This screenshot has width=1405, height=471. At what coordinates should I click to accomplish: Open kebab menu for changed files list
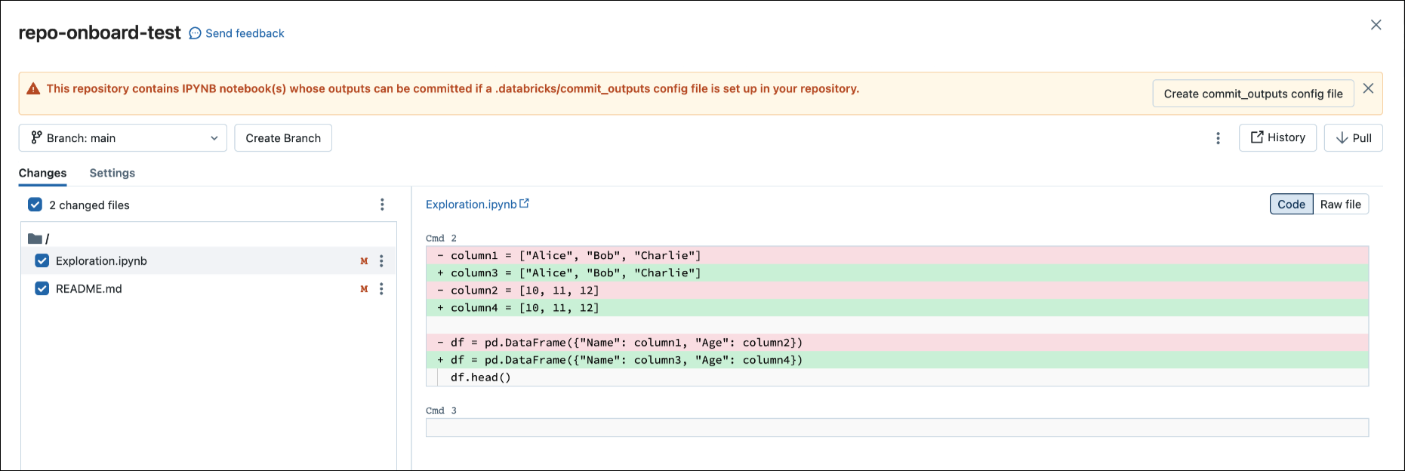point(382,205)
